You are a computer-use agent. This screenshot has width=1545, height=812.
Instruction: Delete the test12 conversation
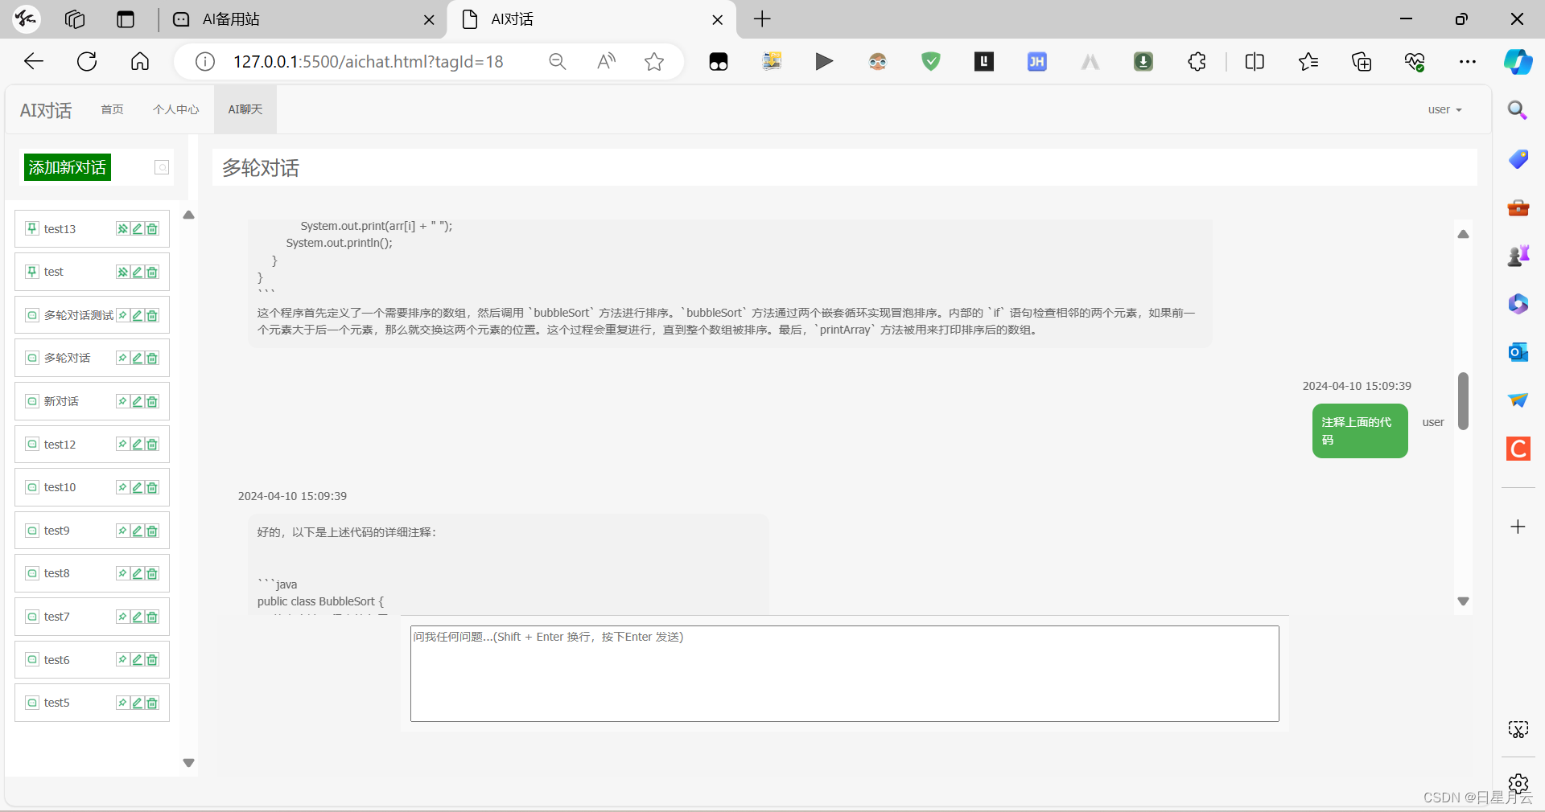(x=152, y=444)
